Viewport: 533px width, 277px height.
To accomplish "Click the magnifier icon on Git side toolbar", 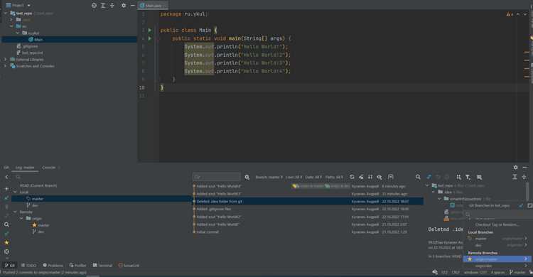I will pyautogui.click(x=6, y=224).
